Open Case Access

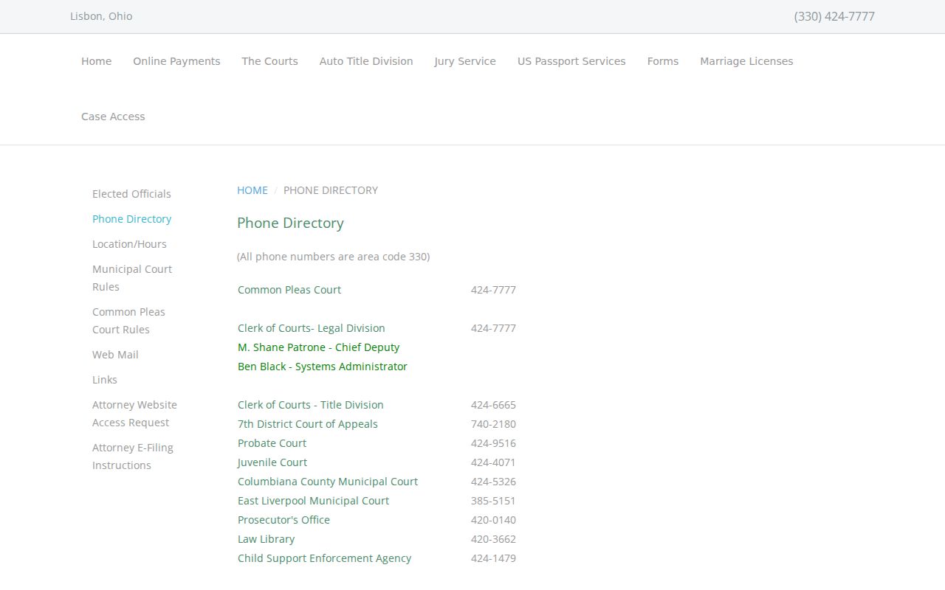tap(113, 117)
